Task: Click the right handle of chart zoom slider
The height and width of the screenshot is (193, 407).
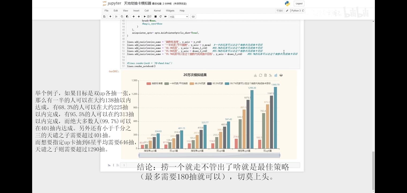Action: (x=280, y=155)
